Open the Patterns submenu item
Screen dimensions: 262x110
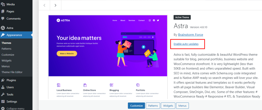[x=6, y=49]
